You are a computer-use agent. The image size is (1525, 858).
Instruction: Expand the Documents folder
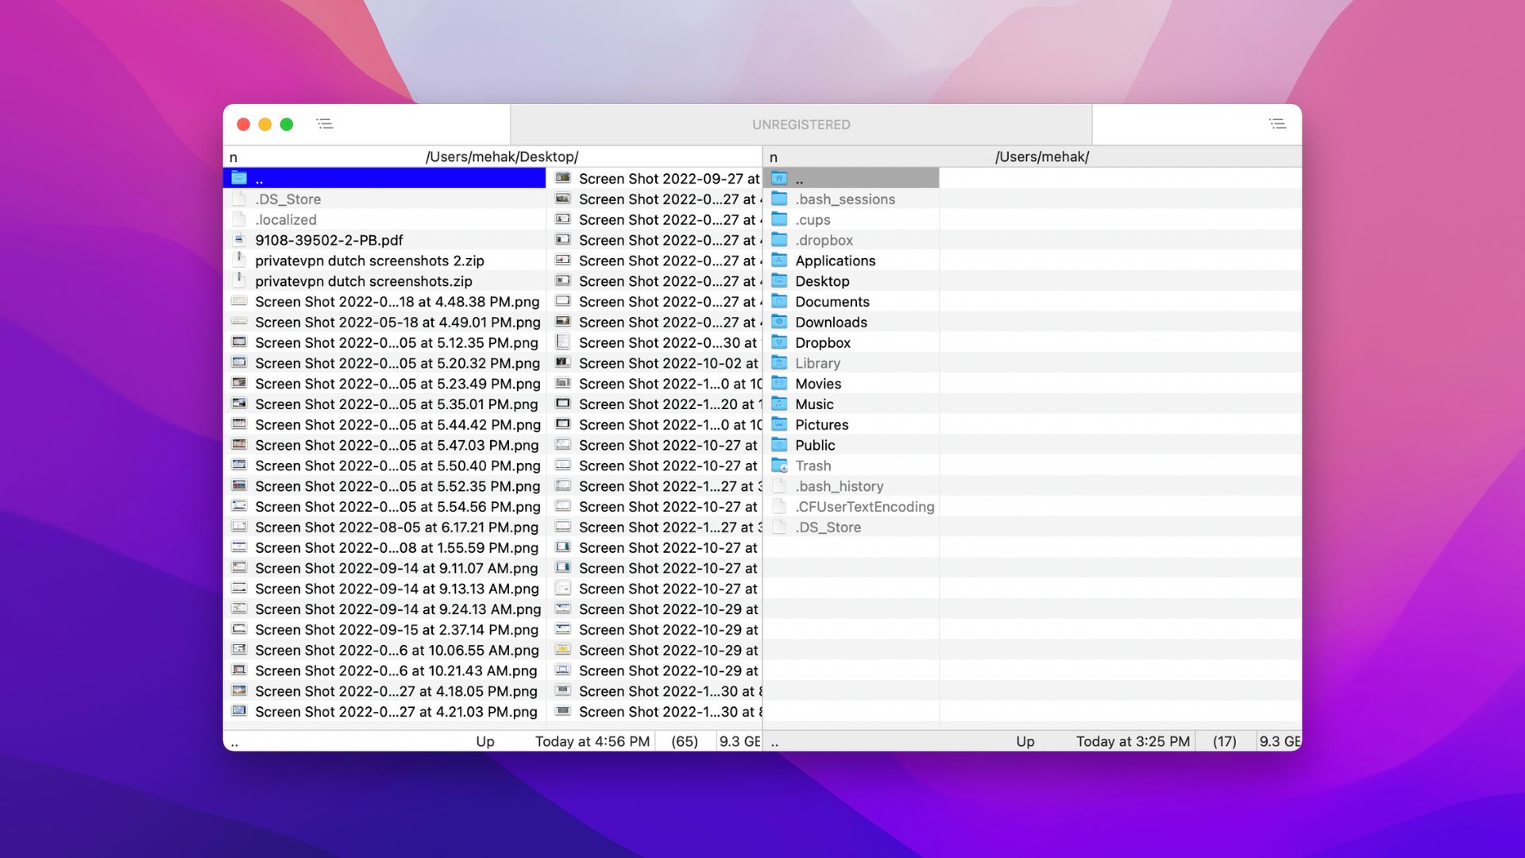[x=832, y=302]
